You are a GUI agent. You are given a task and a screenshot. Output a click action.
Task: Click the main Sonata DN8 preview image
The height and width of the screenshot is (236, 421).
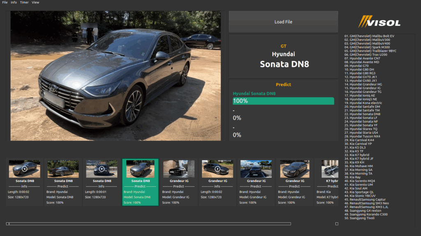point(116,76)
